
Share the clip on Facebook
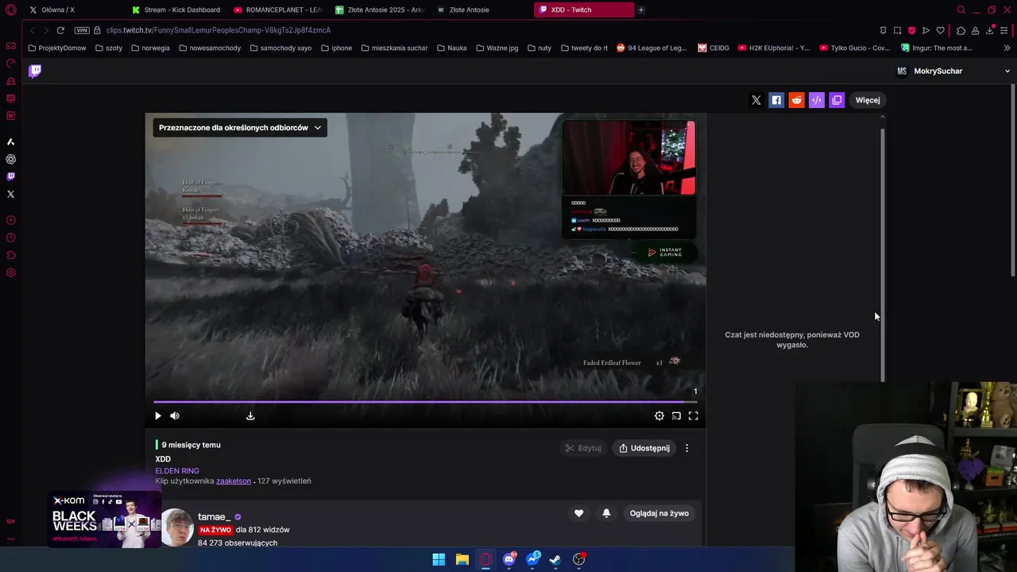click(776, 100)
